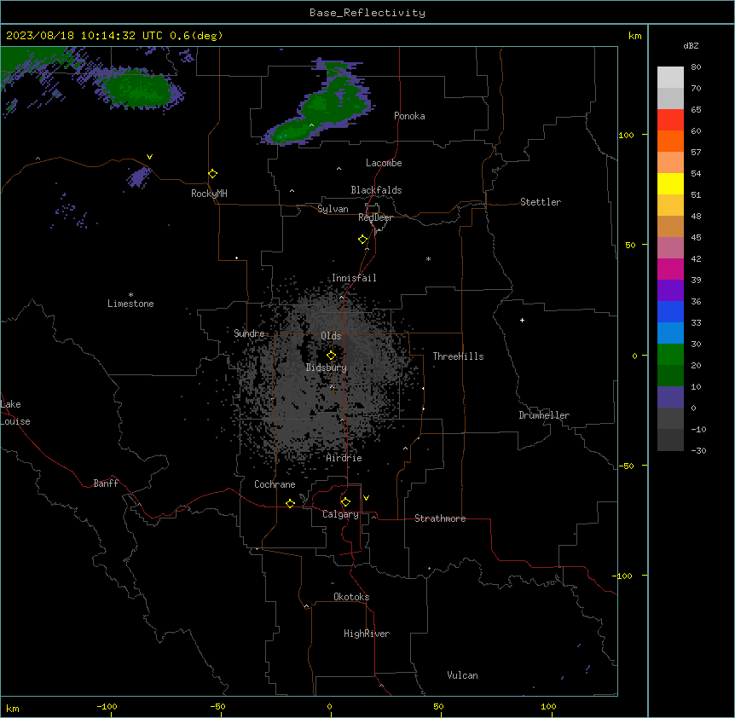Select the RedDeer label

coord(375,217)
